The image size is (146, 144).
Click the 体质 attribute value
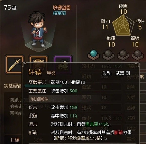pyautogui.click(x=124, y=12)
